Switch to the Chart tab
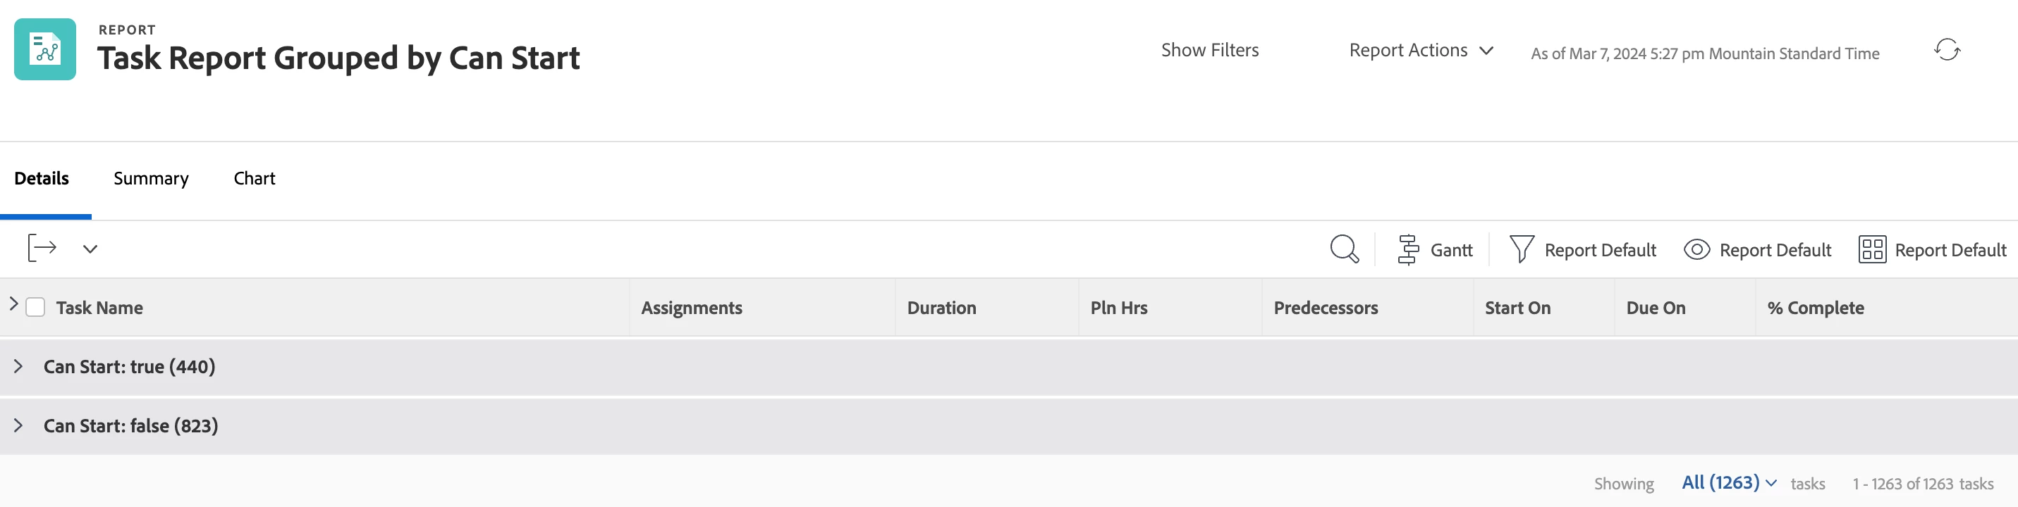 tap(255, 178)
